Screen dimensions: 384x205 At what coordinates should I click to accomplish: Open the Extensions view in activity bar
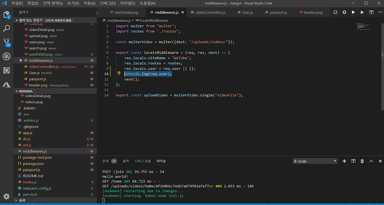6,71
